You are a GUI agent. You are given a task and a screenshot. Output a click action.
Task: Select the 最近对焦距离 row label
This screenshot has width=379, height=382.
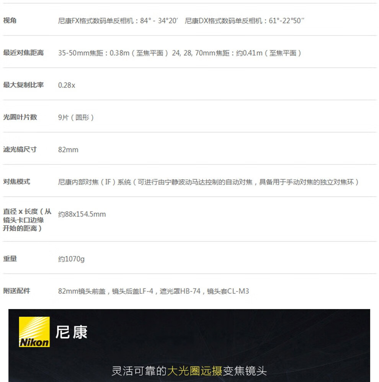(x=23, y=53)
